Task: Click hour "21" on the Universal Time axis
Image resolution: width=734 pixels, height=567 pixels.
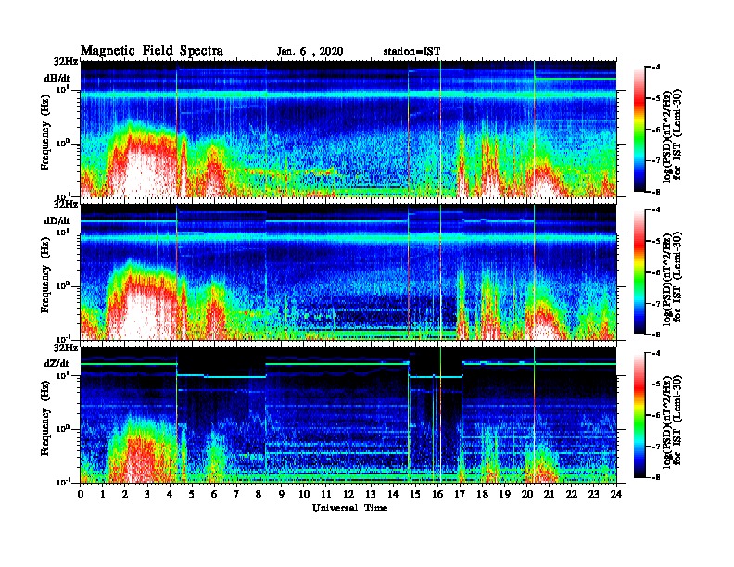Action: pyautogui.click(x=549, y=494)
